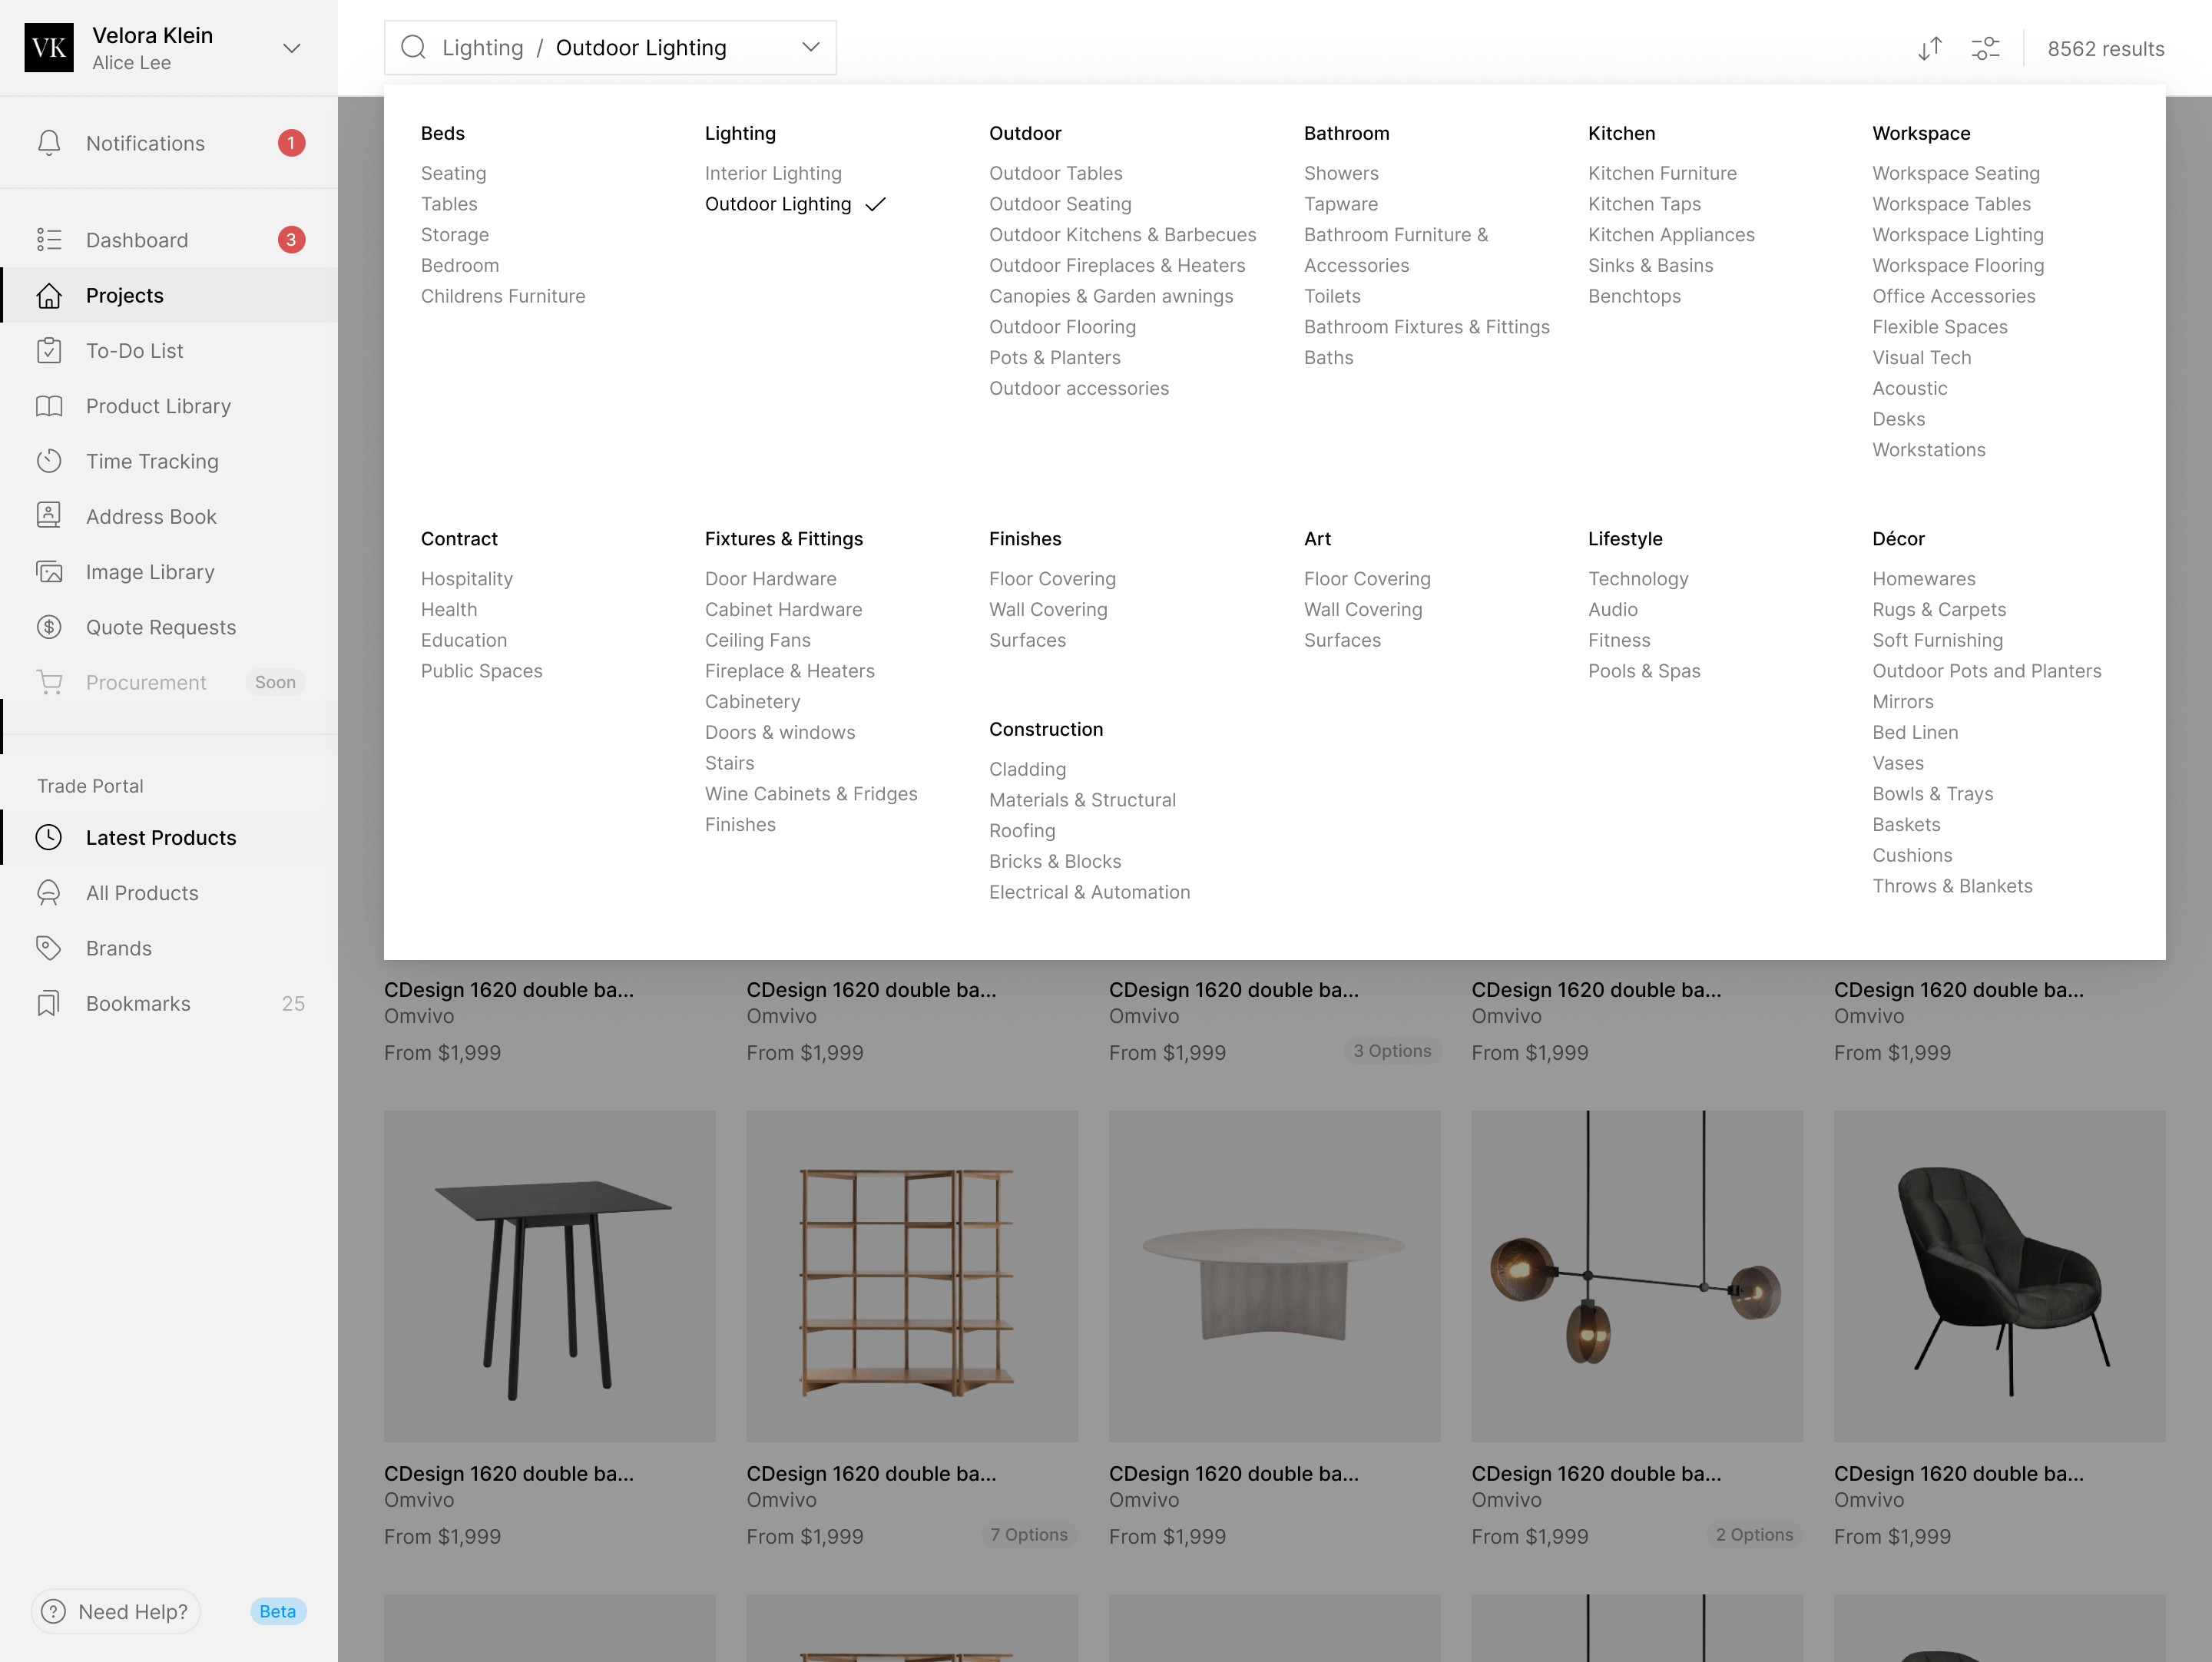Open the wooden shelving unit thumbnail
The height and width of the screenshot is (1662, 2212).
pyautogui.click(x=912, y=1275)
